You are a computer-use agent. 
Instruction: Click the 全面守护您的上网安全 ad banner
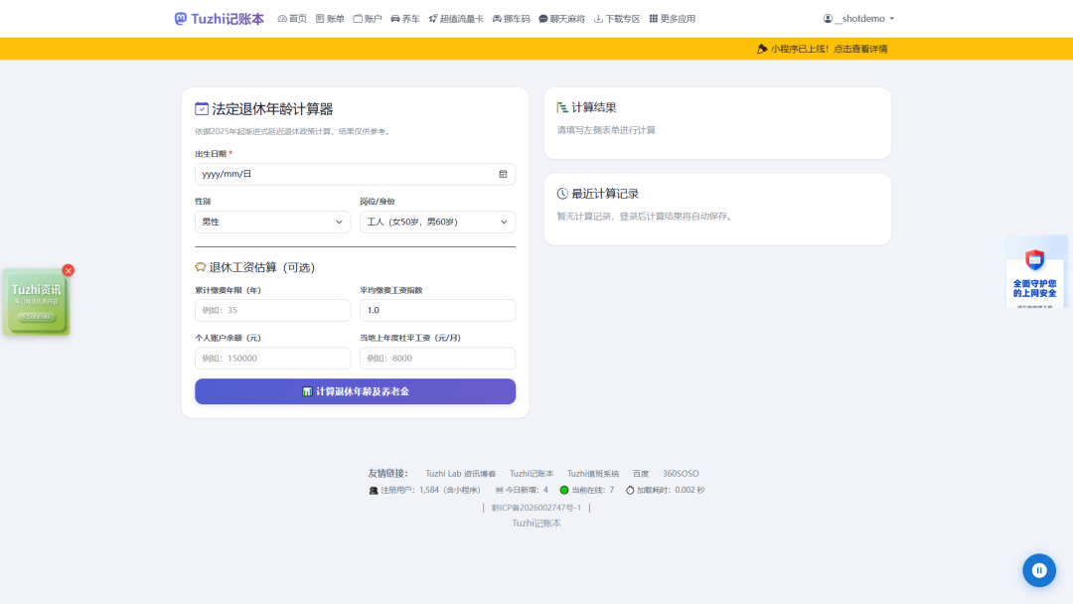tap(1034, 272)
